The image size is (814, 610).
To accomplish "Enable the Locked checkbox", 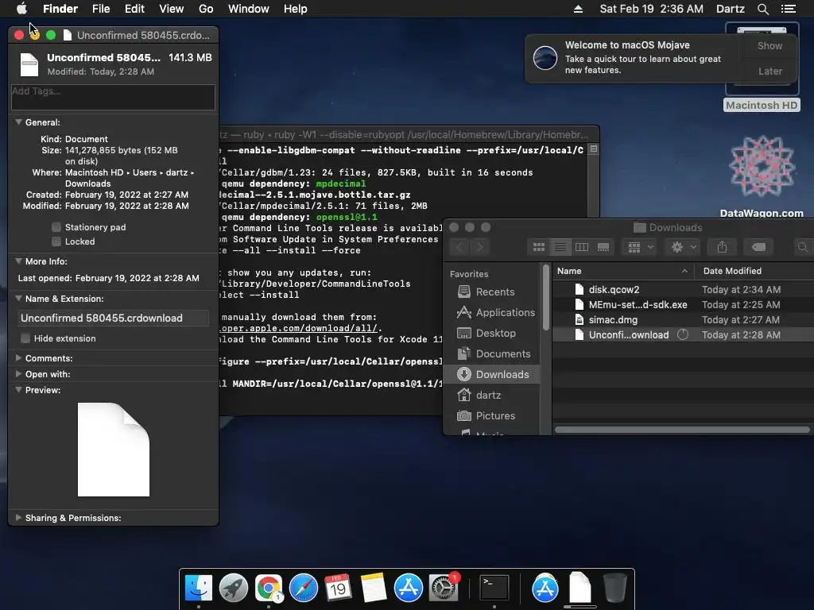I will (56, 241).
